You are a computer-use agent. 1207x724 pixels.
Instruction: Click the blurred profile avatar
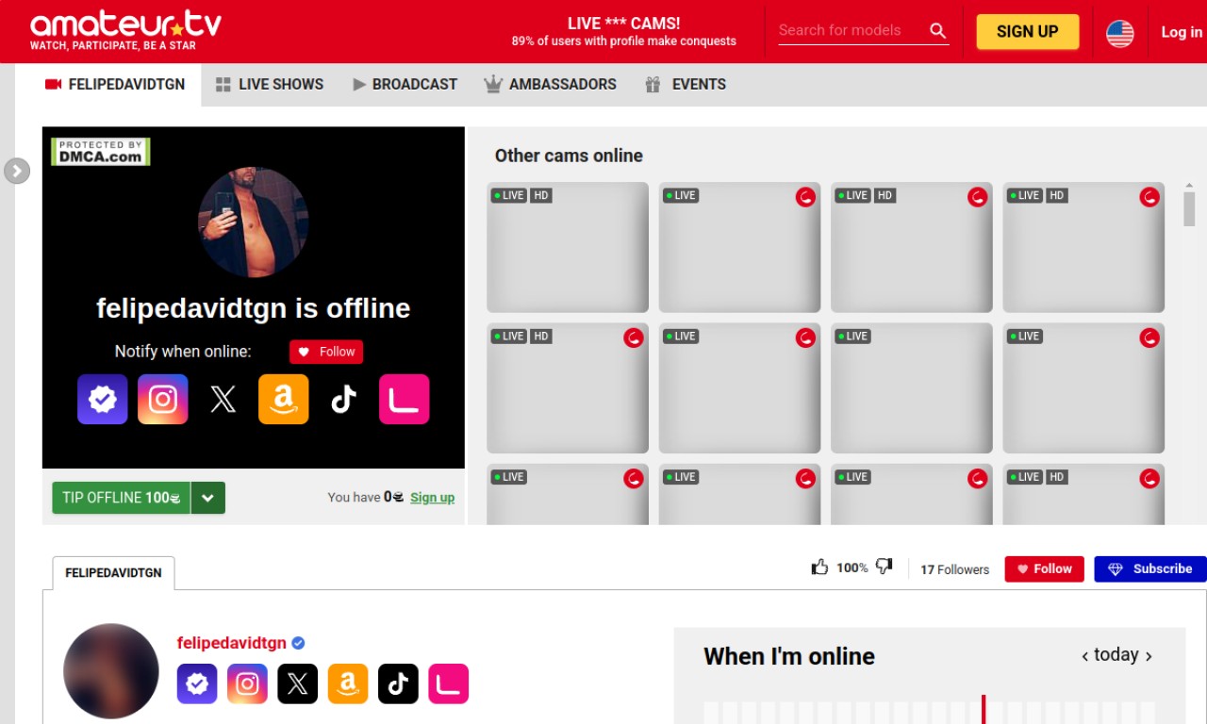tap(110, 670)
